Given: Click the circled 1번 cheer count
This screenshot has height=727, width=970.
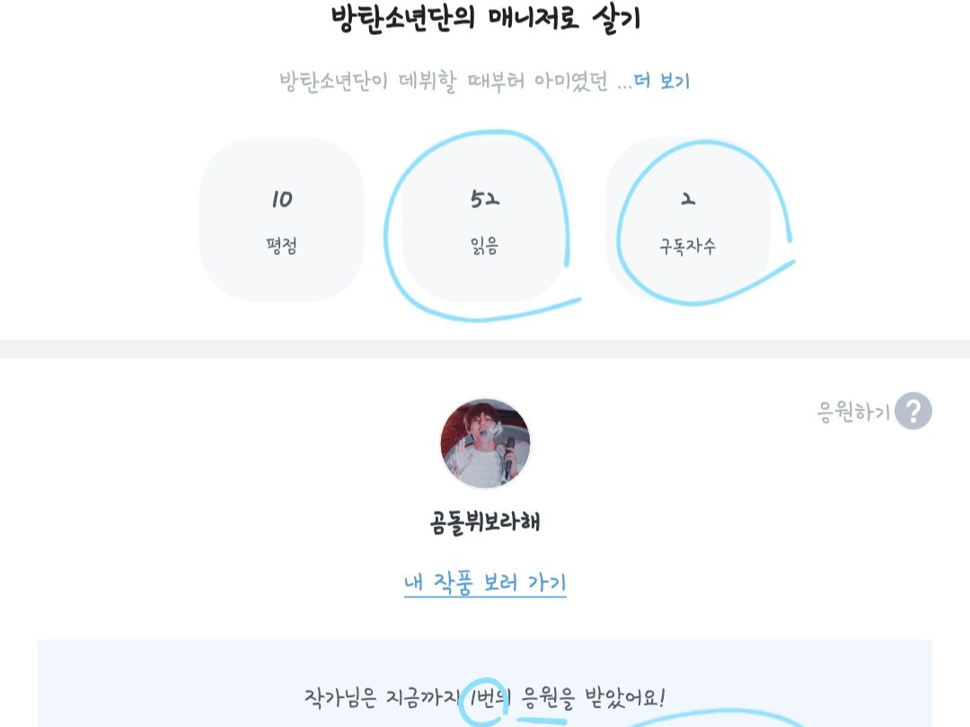Looking at the screenshot, I should pos(485,697).
